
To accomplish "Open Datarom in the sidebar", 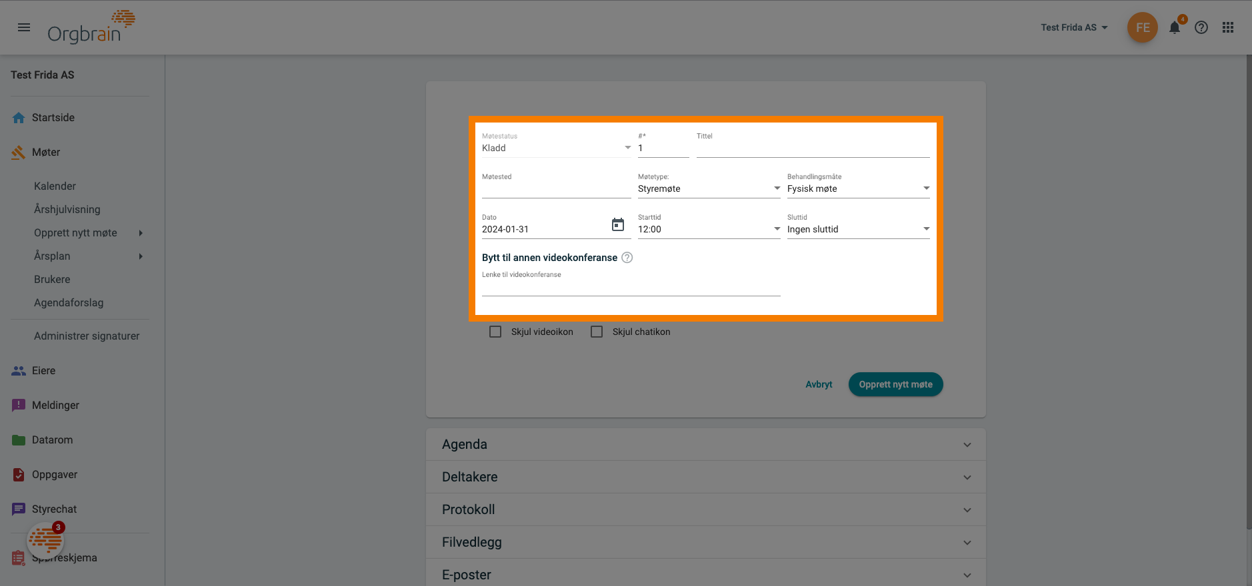I will click(x=52, y=440).
